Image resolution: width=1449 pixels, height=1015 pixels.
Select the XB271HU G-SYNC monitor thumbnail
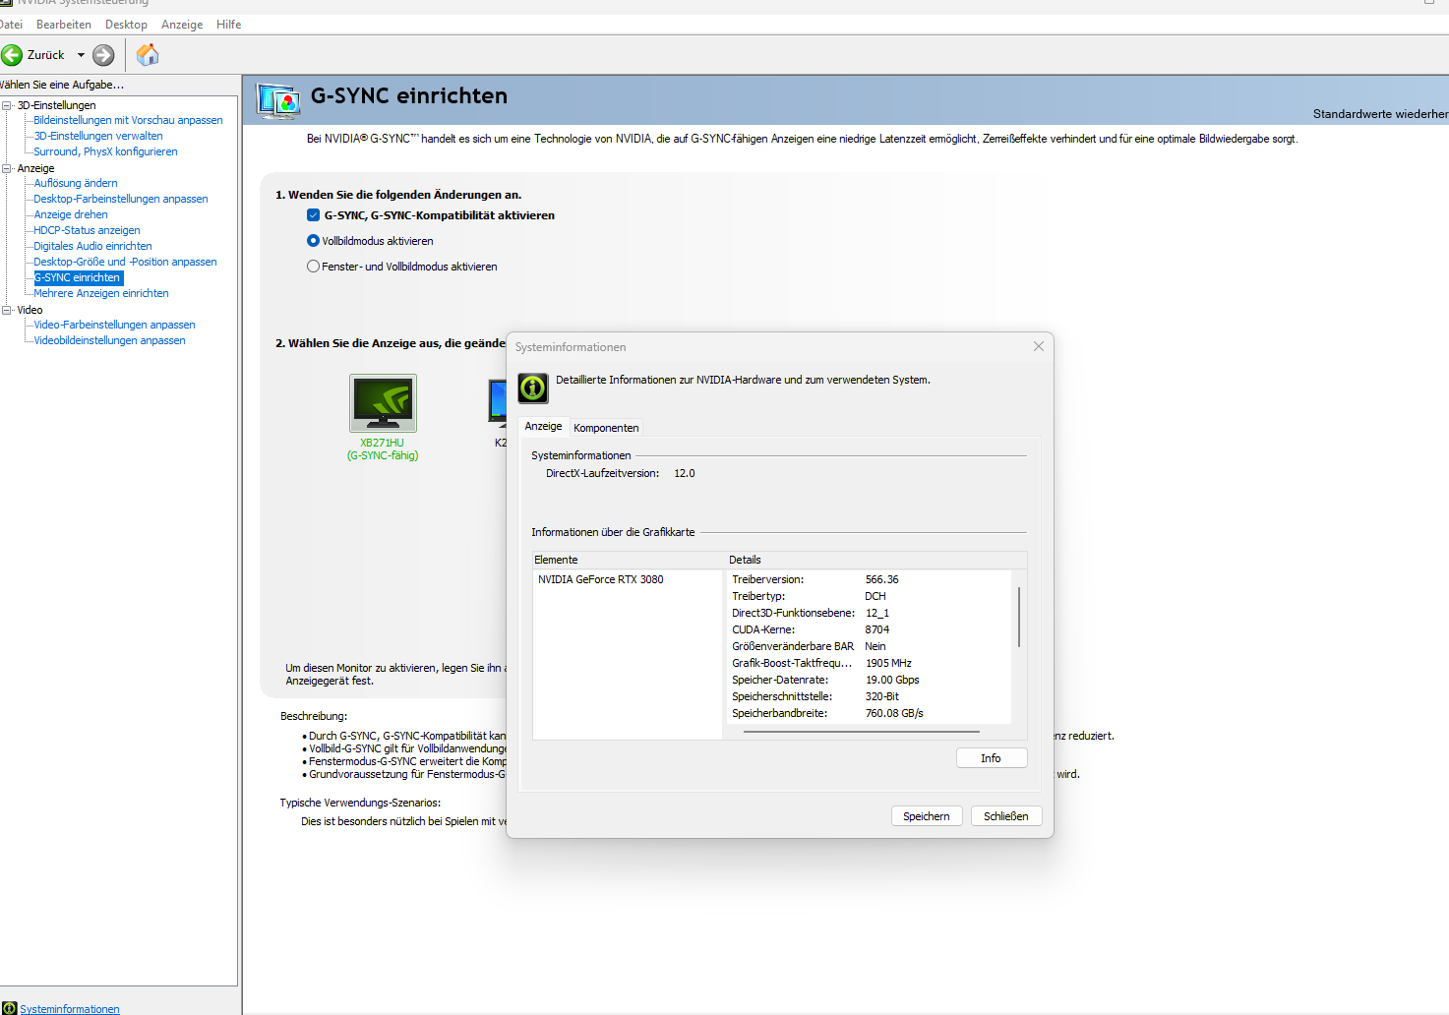[x=383, y=402]
